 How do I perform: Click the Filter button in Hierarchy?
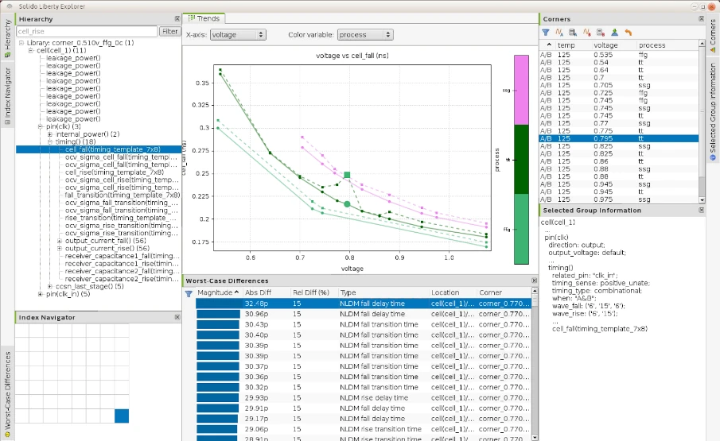click(169, 31)
